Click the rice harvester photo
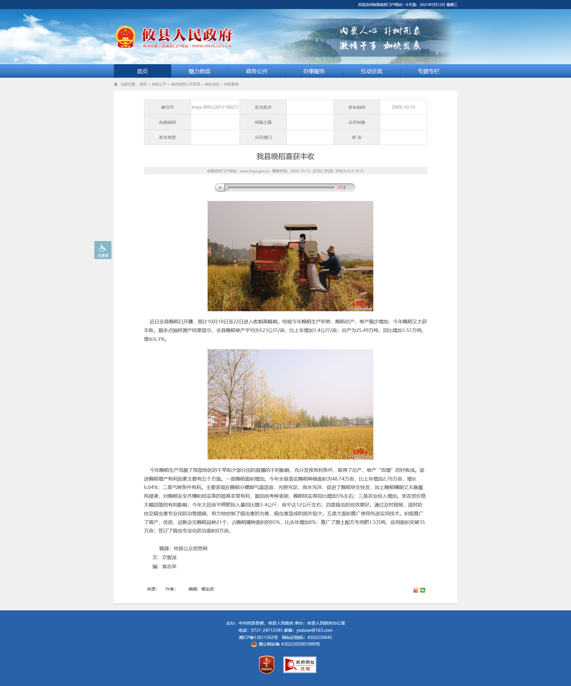Image resolution: width=571 pixels, height=686 pixels. [x=290, y=256]
